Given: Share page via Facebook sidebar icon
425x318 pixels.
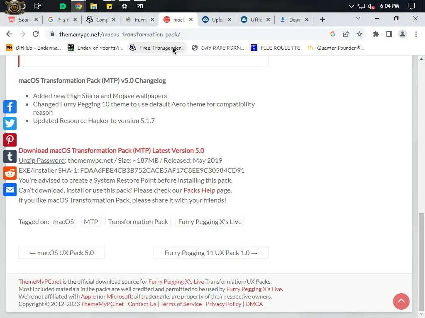Looking at the screenshot, I should click(10, 107).
